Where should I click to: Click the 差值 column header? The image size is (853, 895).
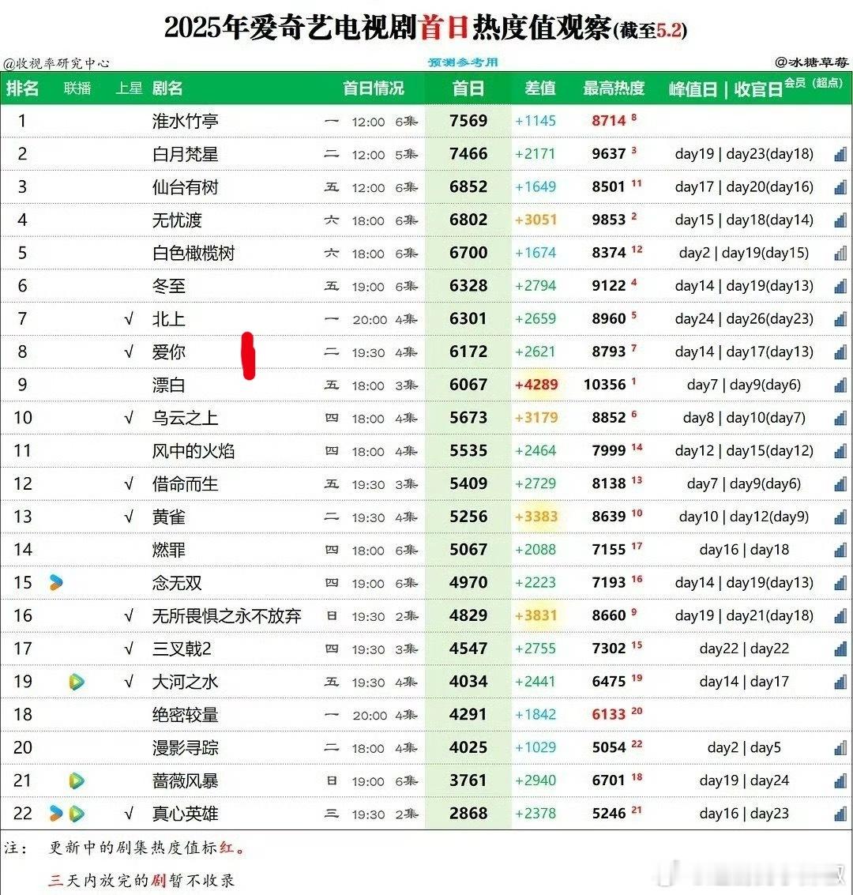[539, 88]
